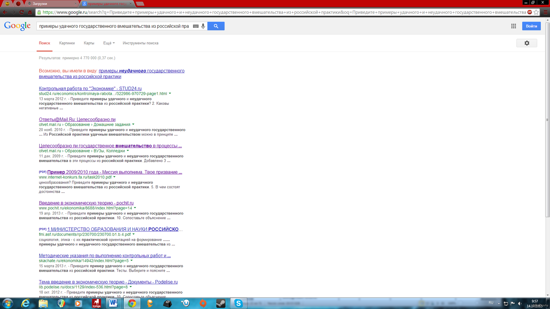This screenshot has width=550, height=309.
Task: Select the active Google search browser tab
Action: pyautogui.click(x=107, y=4)
